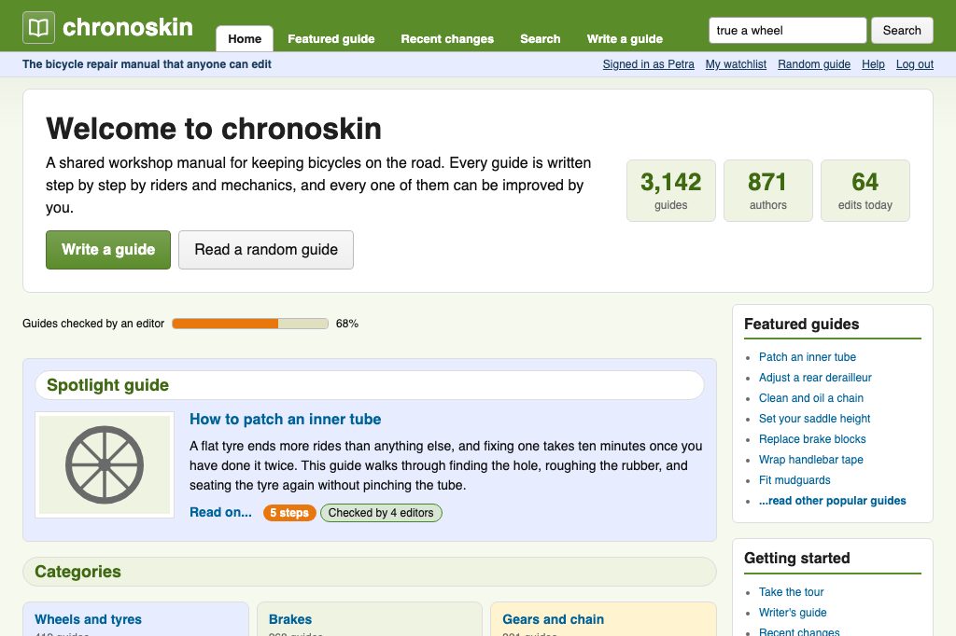Click the green Write a guide button
The width and height of the screenshot is (956, 636).
point(108,250)
